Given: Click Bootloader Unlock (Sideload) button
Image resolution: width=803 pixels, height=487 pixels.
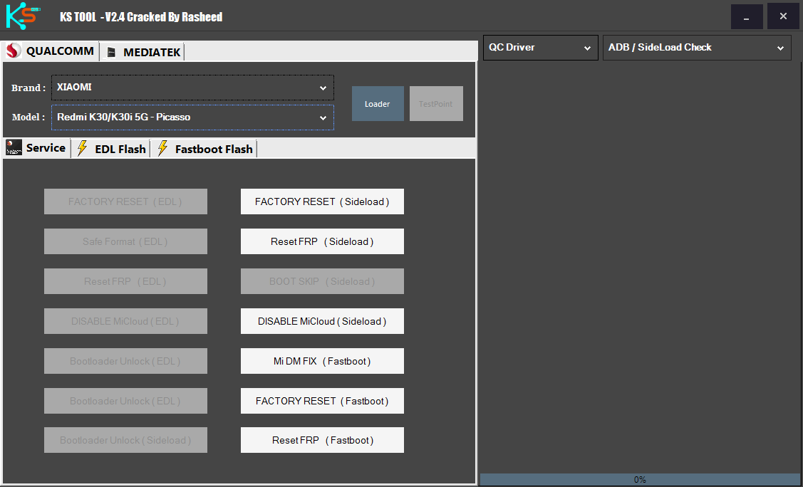Looking at the screenshot, I should tap(125, 440).
